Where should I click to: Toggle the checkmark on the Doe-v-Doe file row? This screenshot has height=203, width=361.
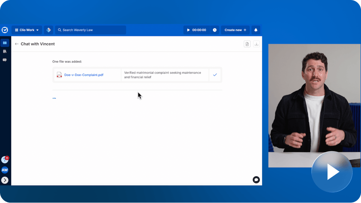point(215,75)
